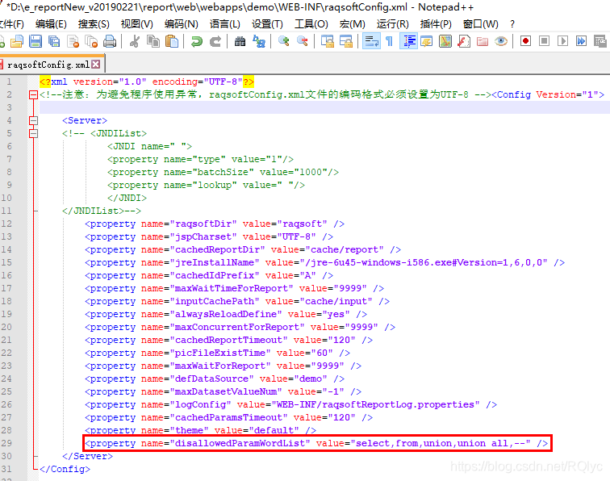Screen dimensions: 610x481
Task: Open the 搜索(S) menu
Action: (x=94, y=24)
